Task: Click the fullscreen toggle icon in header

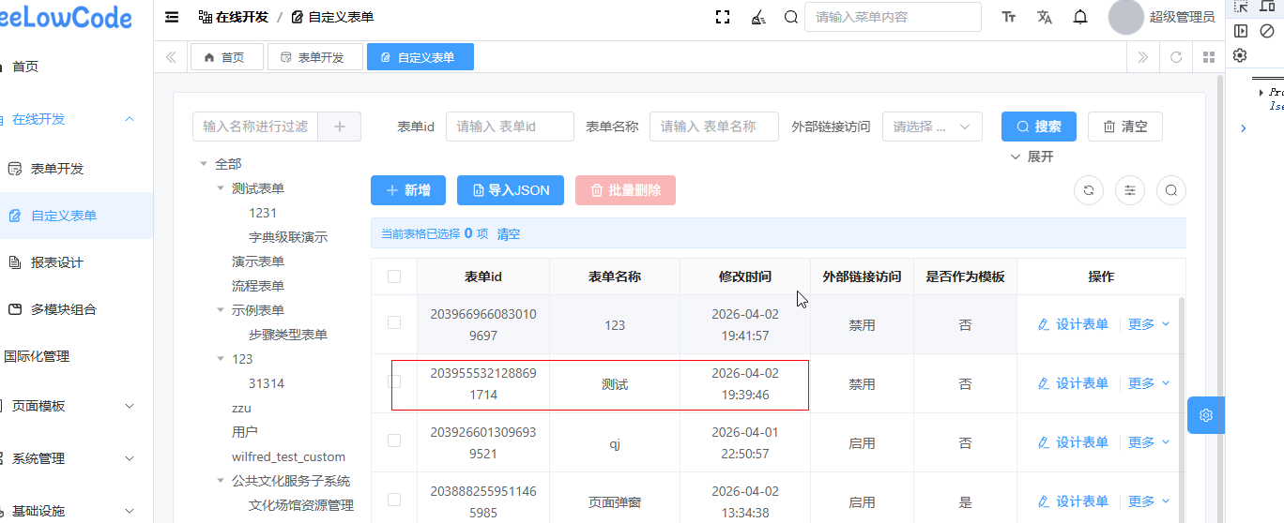Action: 723,17
